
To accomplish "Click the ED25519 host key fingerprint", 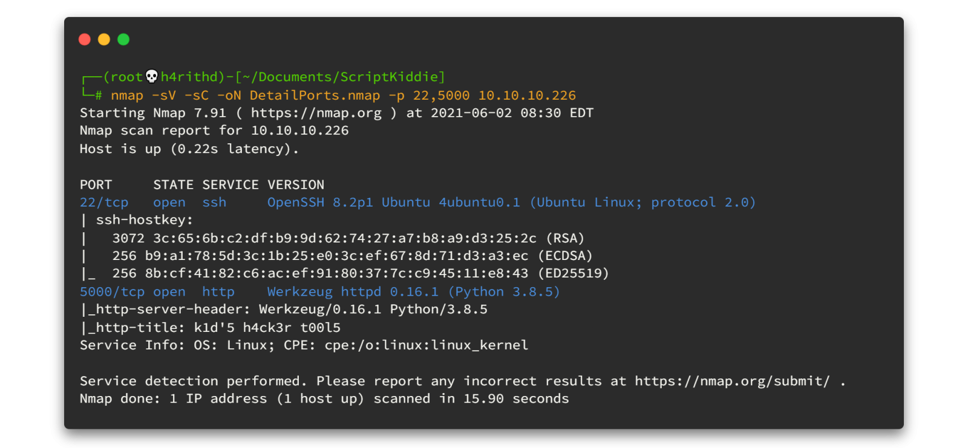I will point(336,273).
